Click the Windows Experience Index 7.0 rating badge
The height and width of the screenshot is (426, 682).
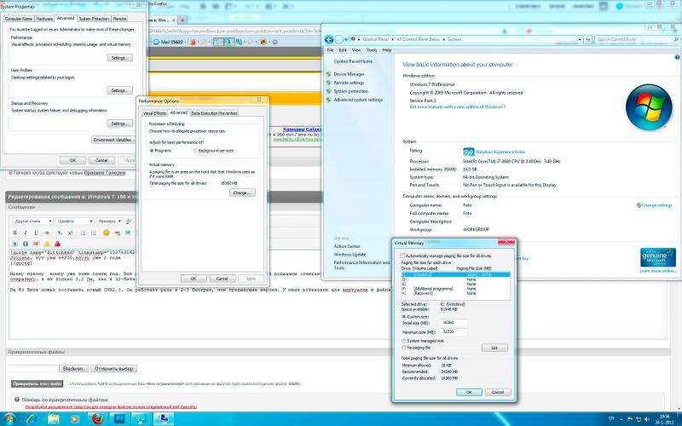[x=468, y=152]
